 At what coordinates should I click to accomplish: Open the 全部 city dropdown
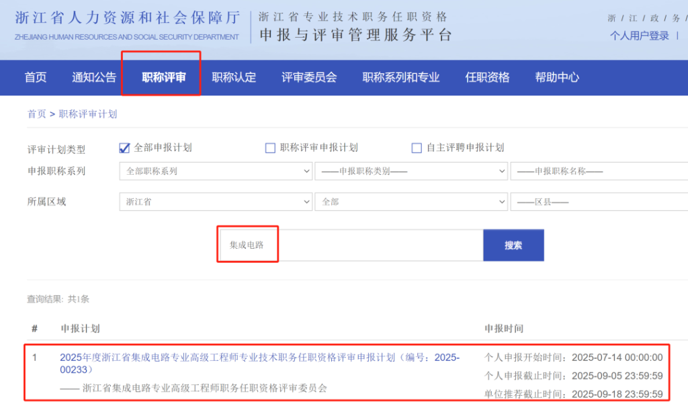(x=411, y=202)
